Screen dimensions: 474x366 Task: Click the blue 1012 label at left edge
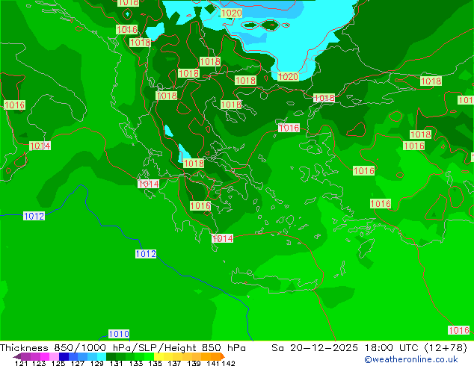coord(34,216)
